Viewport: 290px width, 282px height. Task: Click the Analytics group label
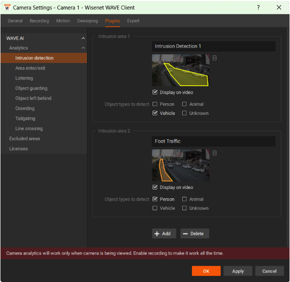coord(19,48)
